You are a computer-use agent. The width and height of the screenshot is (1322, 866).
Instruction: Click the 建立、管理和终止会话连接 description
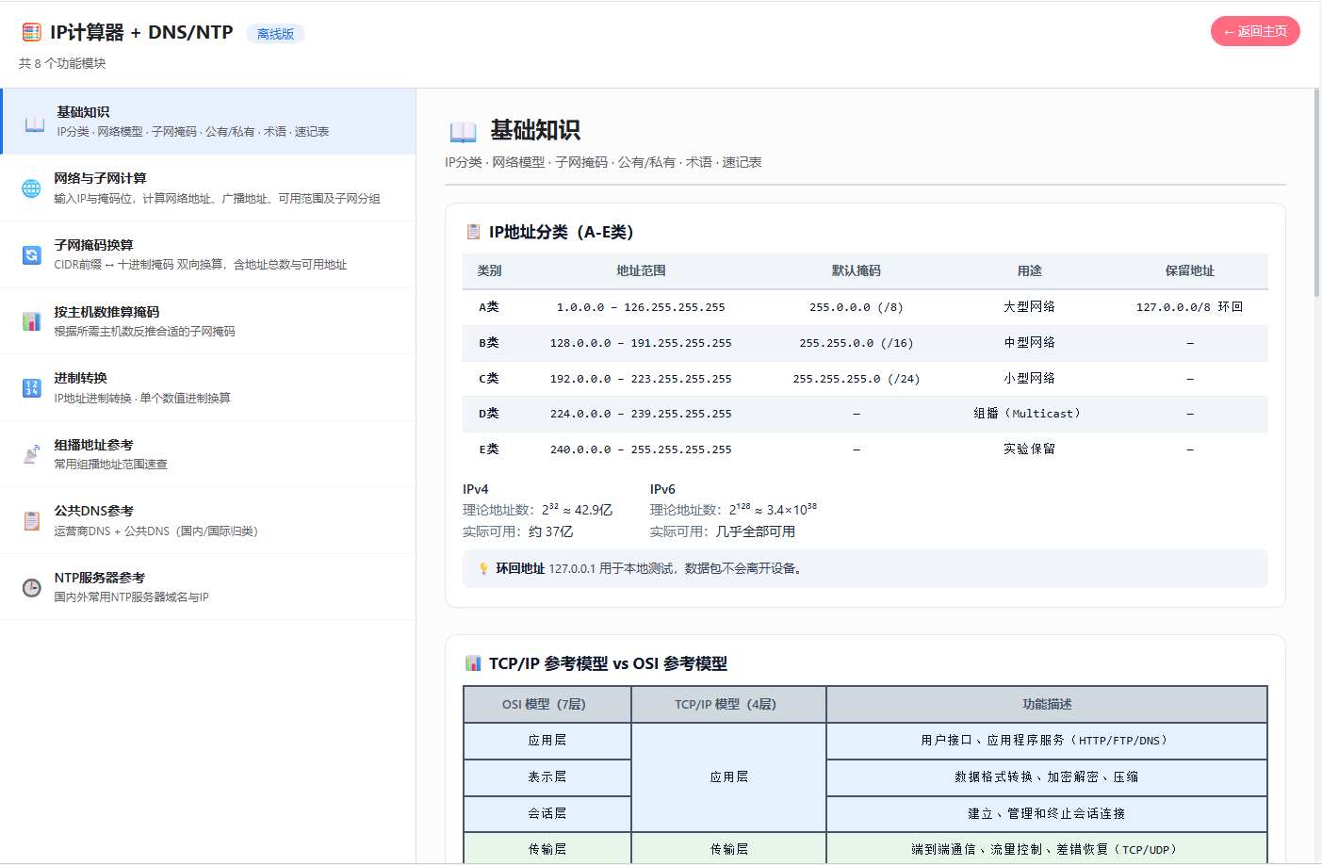[x=1046, y=814]
